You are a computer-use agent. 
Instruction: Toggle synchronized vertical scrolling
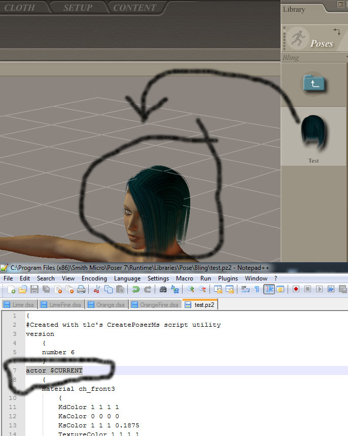pos(218,290)
